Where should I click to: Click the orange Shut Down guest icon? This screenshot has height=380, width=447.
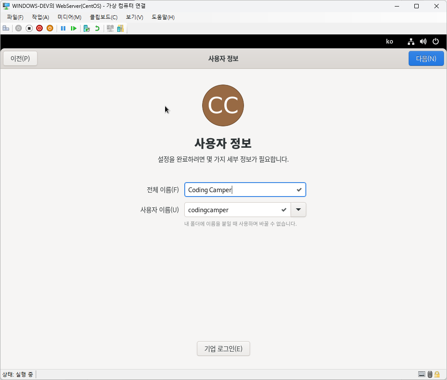[50, 28]
